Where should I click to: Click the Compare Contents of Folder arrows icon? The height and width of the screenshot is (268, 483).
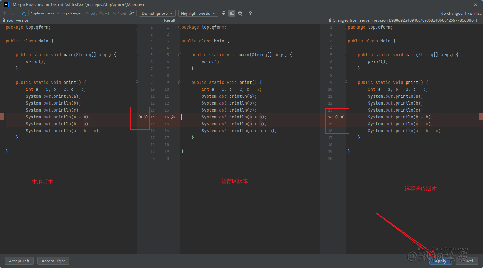pos(24,13)
